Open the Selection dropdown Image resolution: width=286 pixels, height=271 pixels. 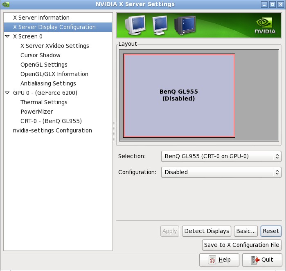pyautogui.click(x=221, y=156)
